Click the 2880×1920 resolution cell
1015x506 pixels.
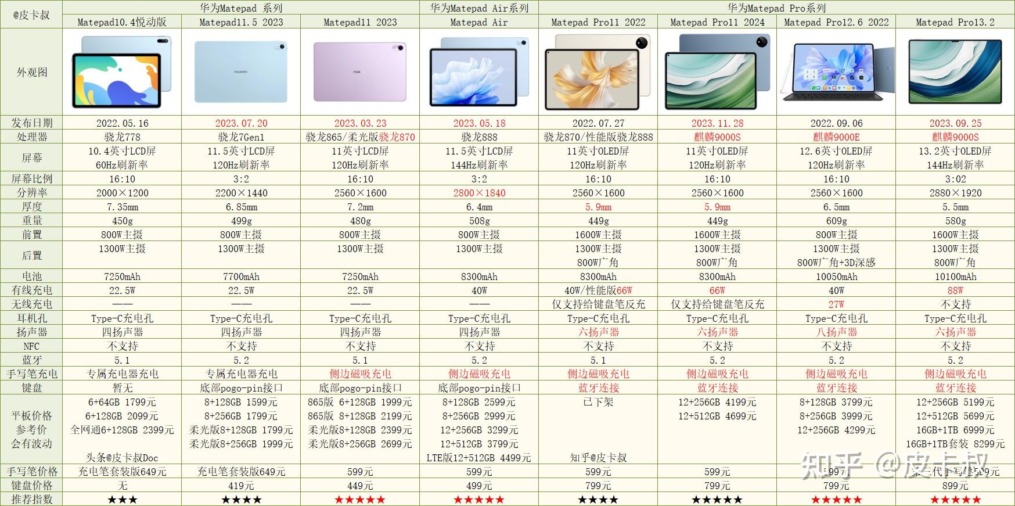coord(955,193)
